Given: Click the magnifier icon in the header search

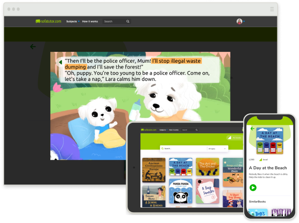Looking at the screenshot, I should tap(128, 21).
